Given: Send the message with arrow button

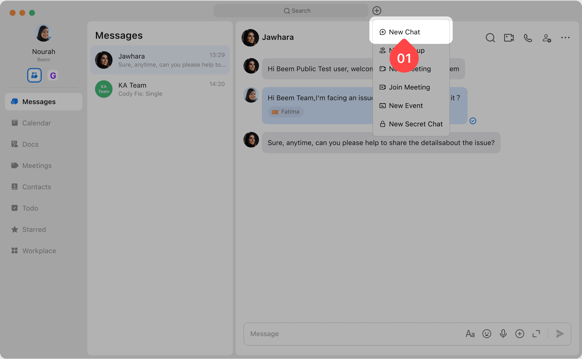Looking at the screenshot, I should (x=560, y=334).
